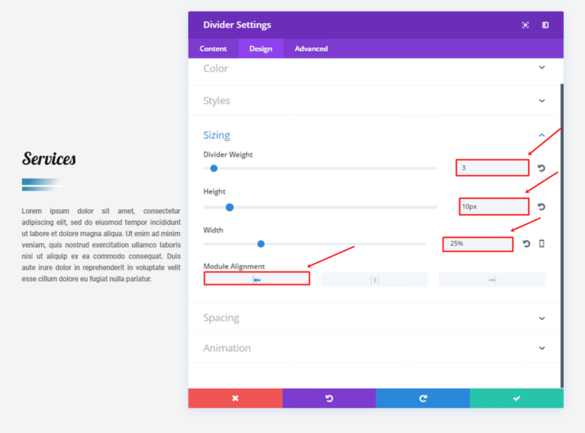Undo the last change in the footer

pyautogui.click(x=329, y=398)
